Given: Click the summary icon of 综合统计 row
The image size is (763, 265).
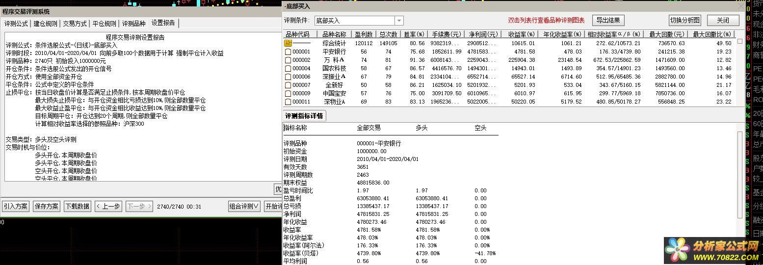Looking at the screenshot, I should (288, 43).
